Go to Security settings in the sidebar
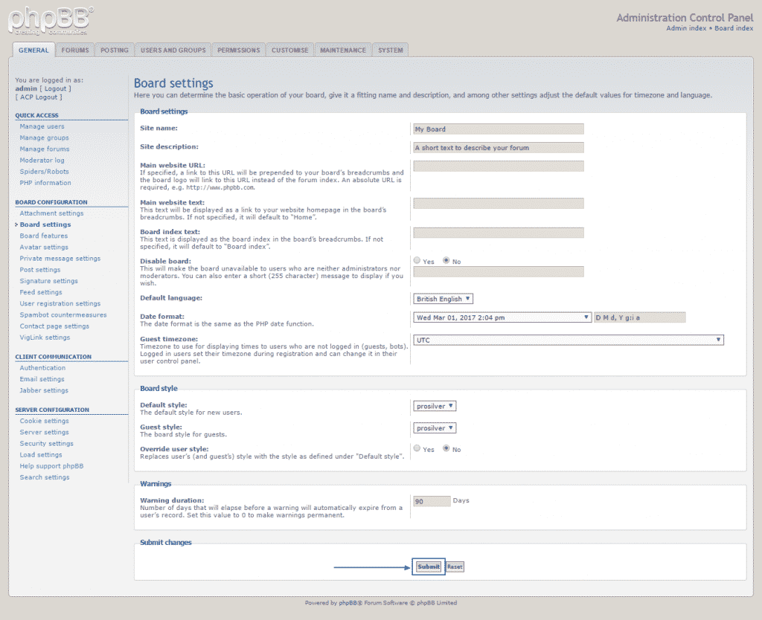 click(46, 443)
